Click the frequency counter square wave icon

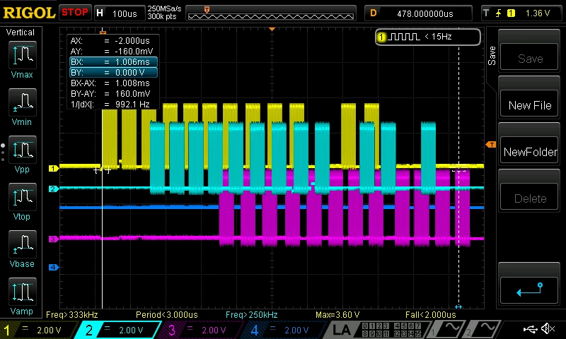coord(403,37)
